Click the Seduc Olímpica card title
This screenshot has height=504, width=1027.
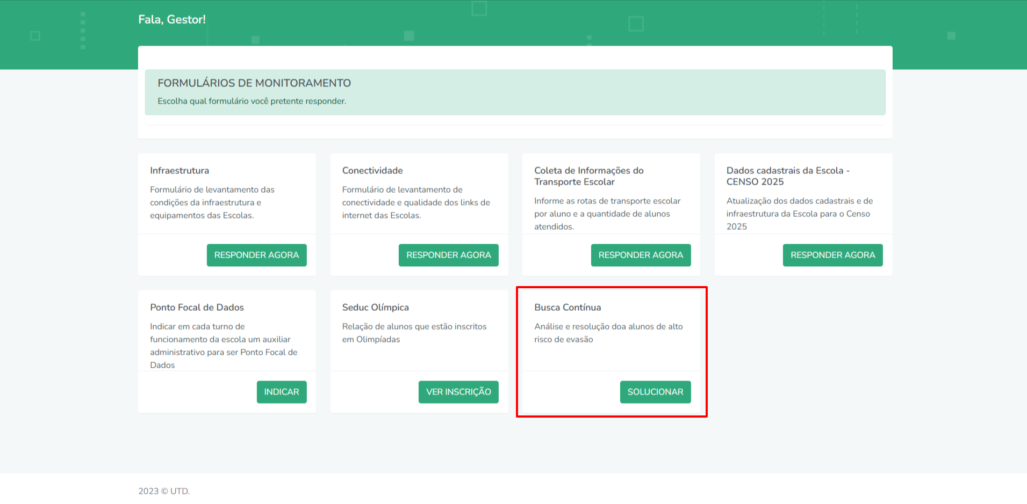375,308
